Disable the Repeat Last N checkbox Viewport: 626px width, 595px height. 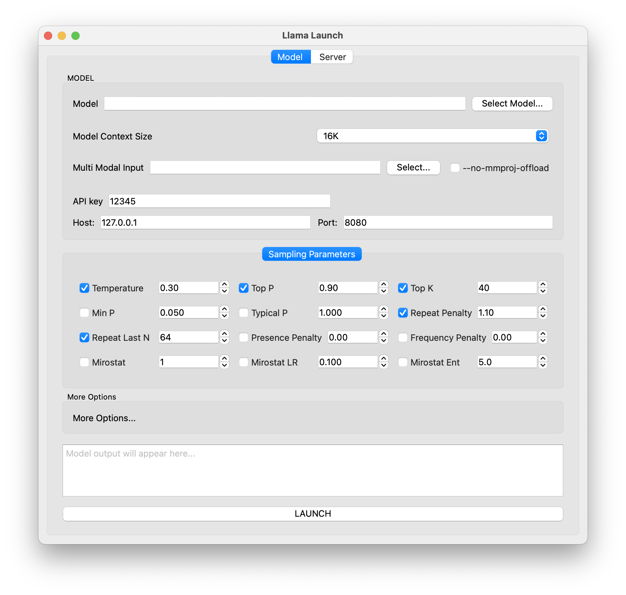click(x=84, y=337)
